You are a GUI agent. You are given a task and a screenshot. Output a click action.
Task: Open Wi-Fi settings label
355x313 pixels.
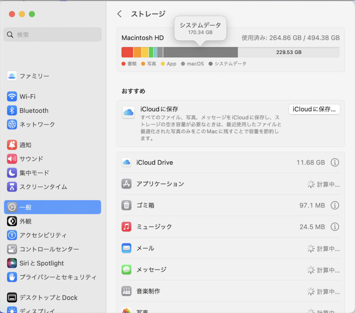pos(27,97)
